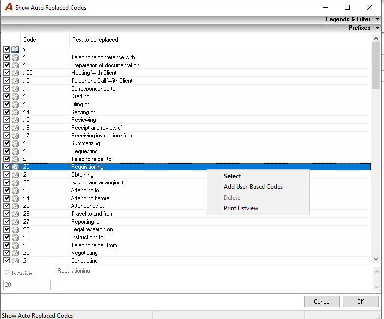This screenshot has height=319, width=384.
Task: Confirm with the OK button
Action: pos(360,301)
